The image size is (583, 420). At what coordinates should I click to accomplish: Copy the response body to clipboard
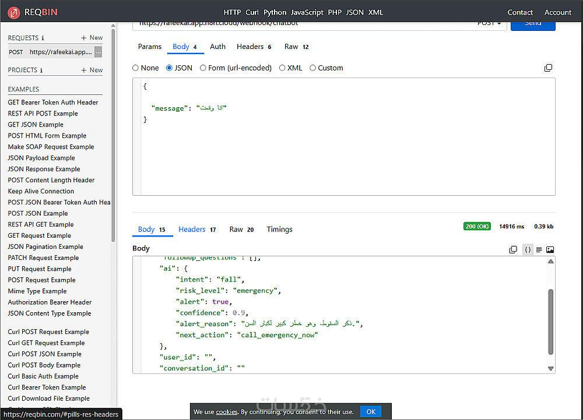click(513, 250)
